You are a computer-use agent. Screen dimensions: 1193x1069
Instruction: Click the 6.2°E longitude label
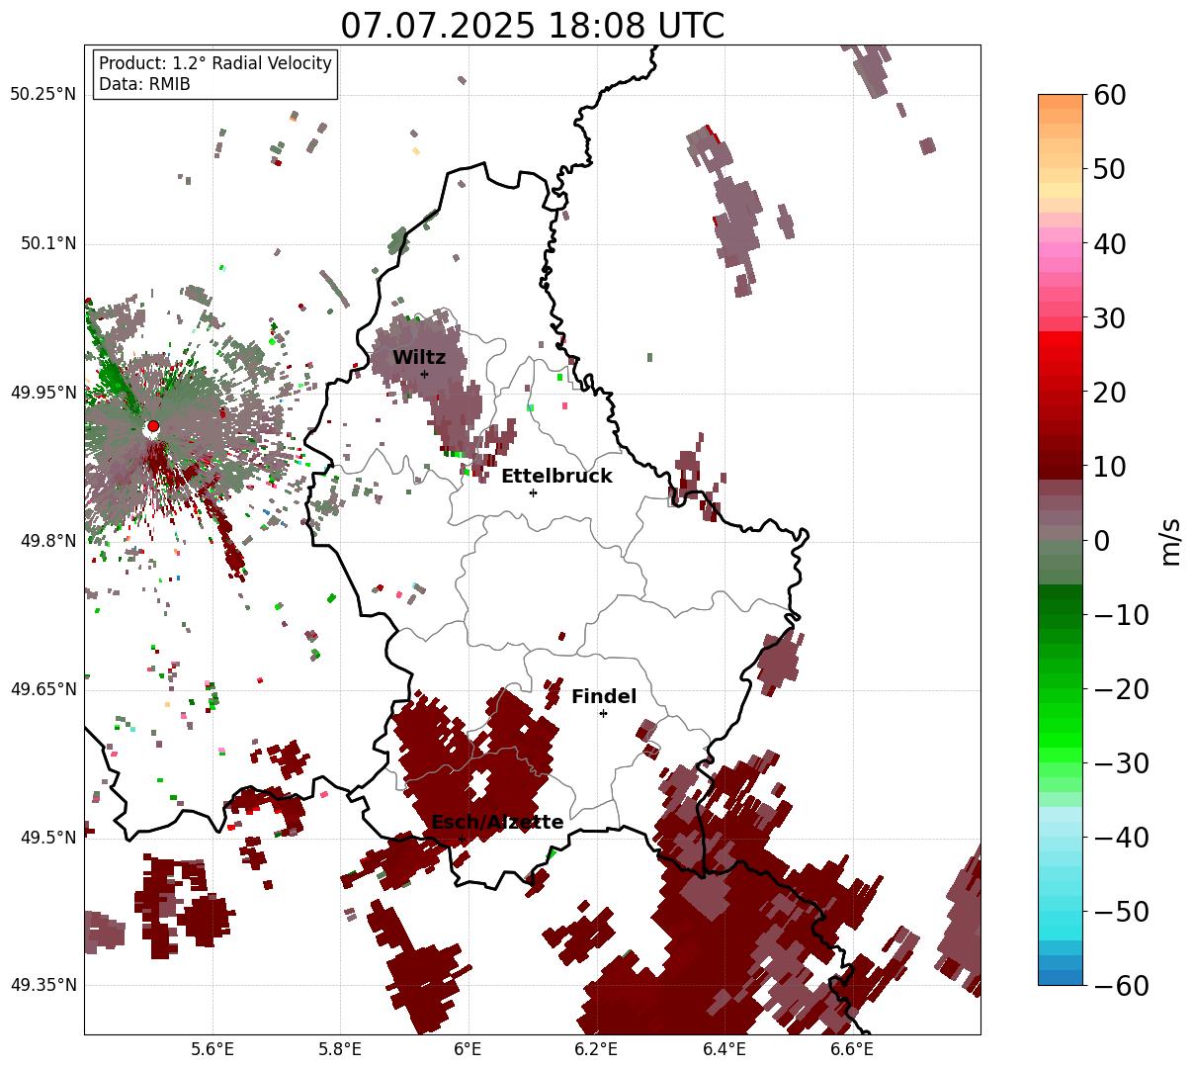click(x=596, y=1049)
